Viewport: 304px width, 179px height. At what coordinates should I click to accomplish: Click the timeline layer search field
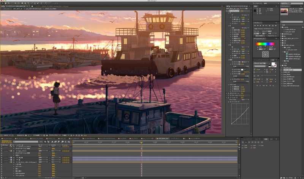pos(25,142)
